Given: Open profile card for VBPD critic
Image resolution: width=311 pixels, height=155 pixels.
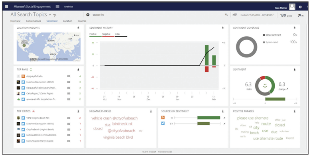Looking at the screenshot, I should click(x=69, y=118).
